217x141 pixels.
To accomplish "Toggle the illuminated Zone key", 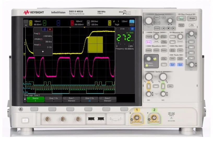I will [149, 42].
